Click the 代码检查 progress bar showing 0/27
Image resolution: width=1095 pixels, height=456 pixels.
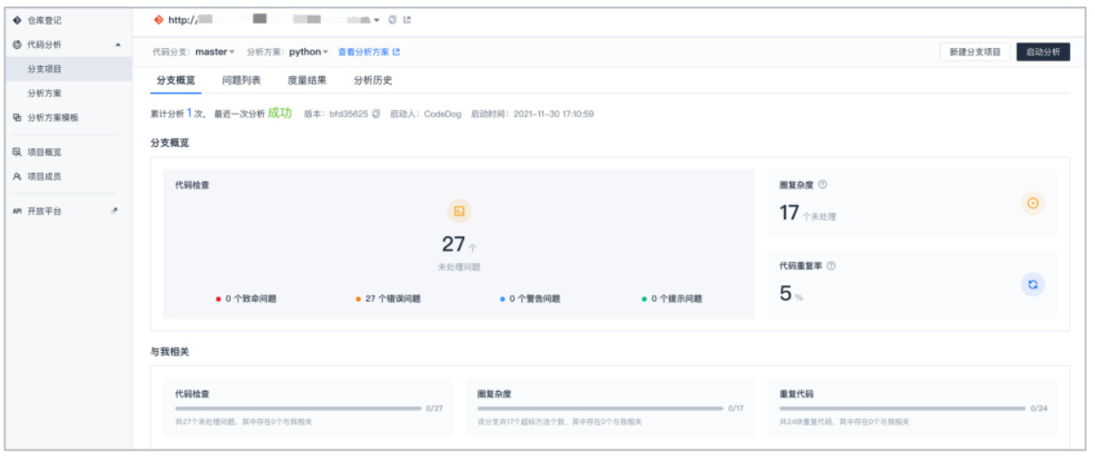click(x=298, y=408)
